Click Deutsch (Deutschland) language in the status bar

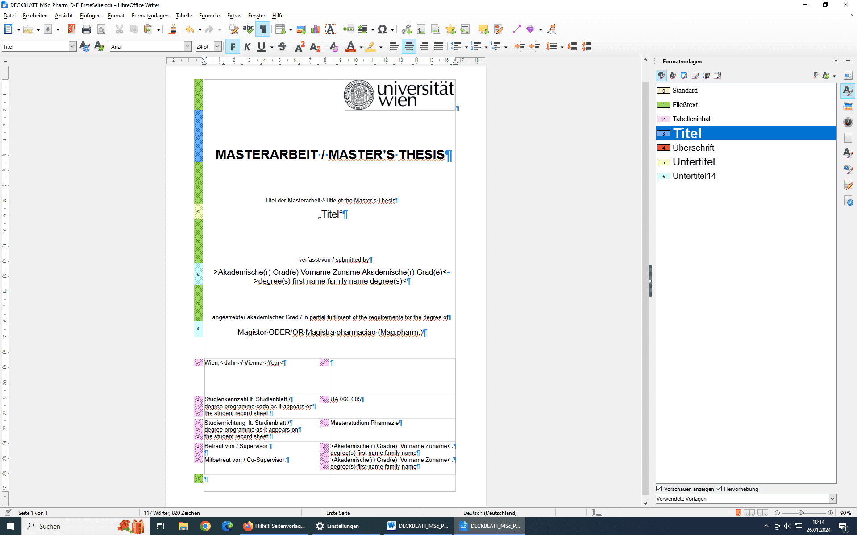pyautogui.click(x=490, y=513)
